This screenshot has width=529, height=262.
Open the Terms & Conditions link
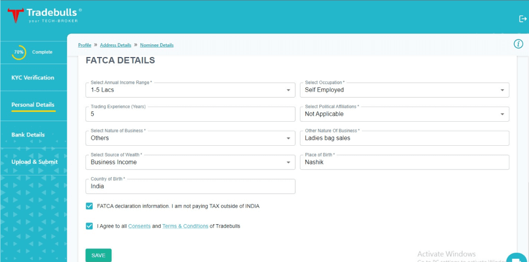tap(185, 226)
